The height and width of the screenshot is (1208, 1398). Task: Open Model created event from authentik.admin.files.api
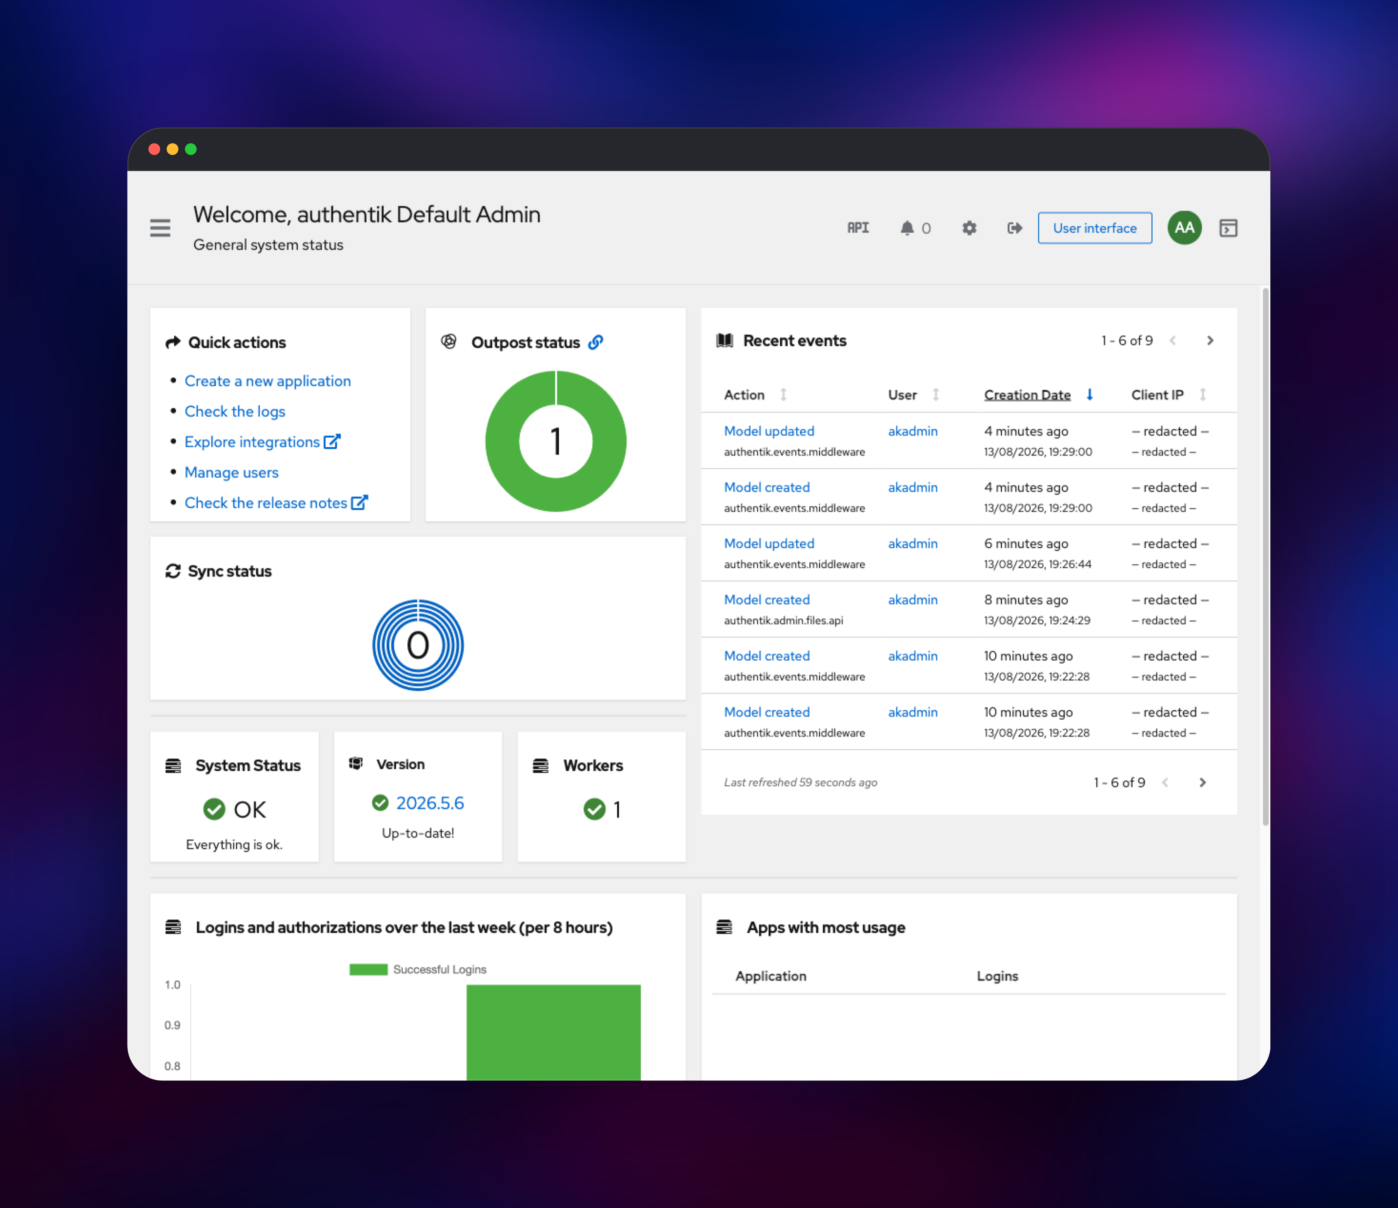(x=766, y=599)
